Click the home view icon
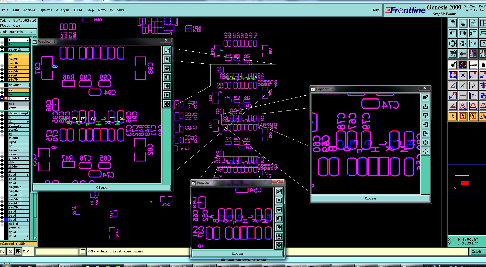486x267 pixels. click(473, 23)
